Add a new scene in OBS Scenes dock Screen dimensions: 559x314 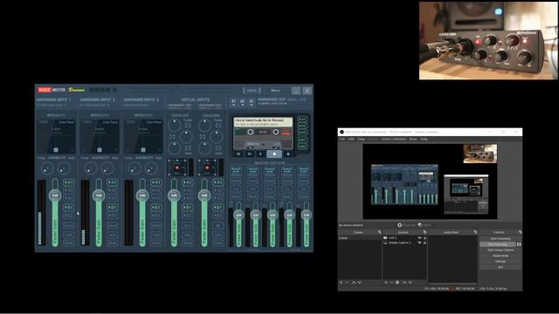(342, 283)
